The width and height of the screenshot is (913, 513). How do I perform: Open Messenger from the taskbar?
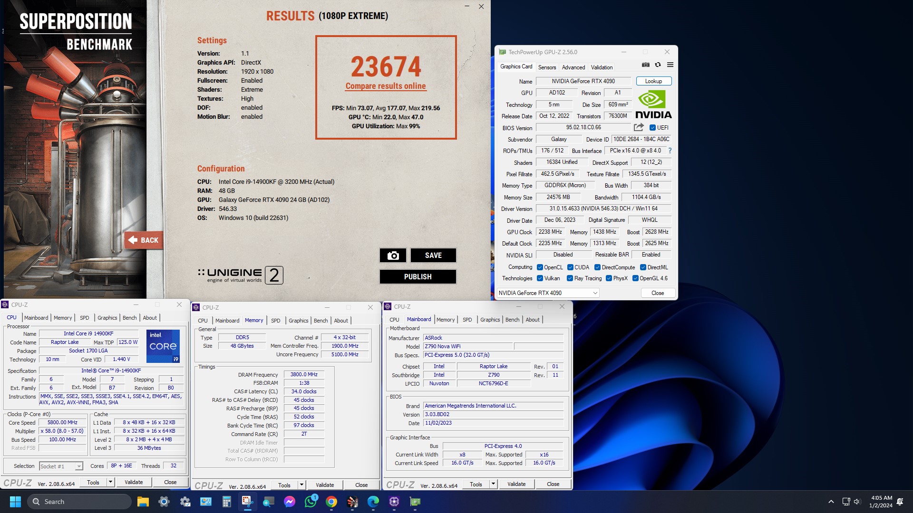point(289,502)
